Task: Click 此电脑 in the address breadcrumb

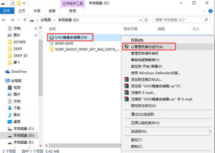Action: tap(46, 20)
